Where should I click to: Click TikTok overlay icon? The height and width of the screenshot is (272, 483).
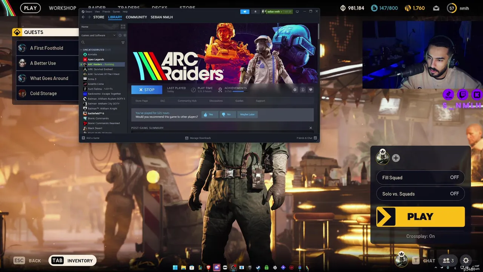448,94
